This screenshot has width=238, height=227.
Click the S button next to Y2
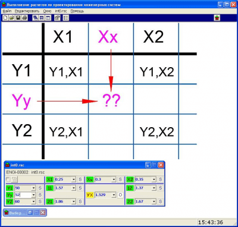coord(40,201)
